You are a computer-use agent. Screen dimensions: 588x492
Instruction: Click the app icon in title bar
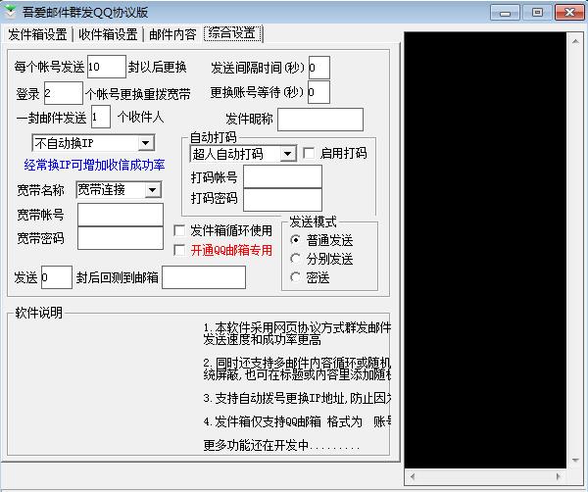tap(12, 12)
